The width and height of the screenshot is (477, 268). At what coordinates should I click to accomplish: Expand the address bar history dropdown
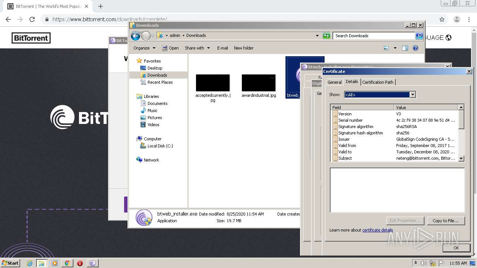pos(317,36)
